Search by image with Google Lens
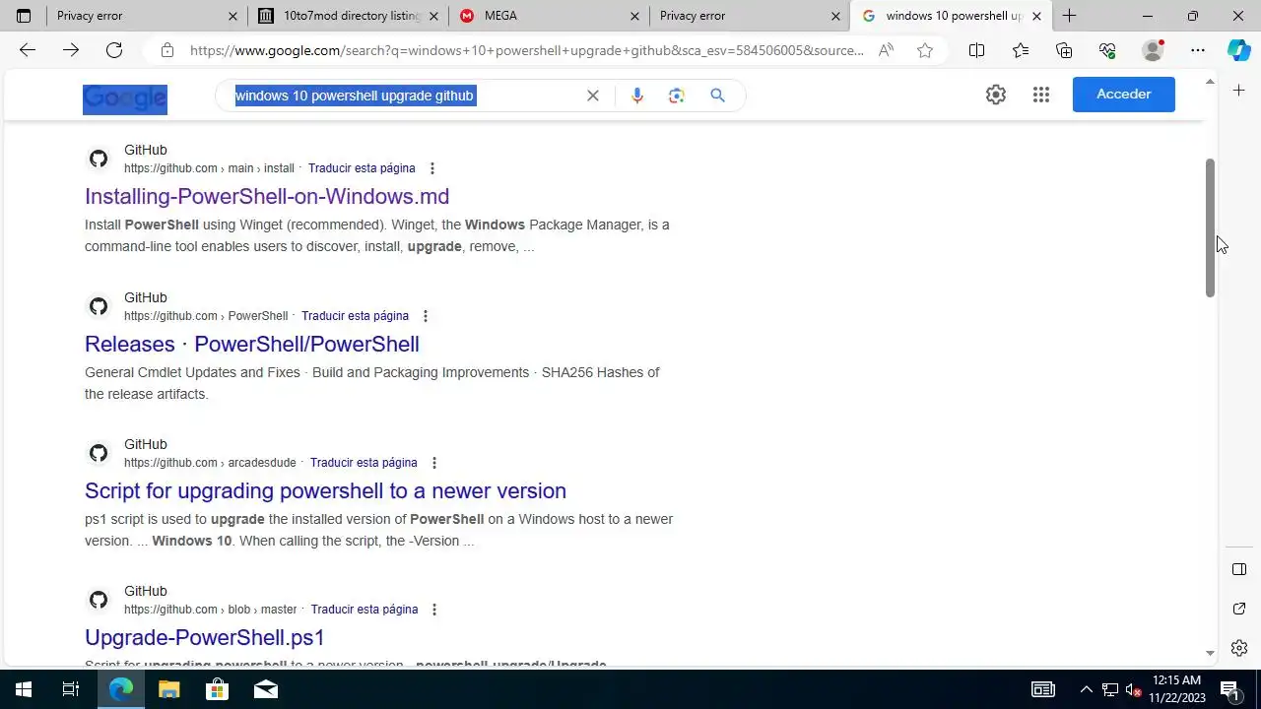1261x709 pixels. pos(676,96)
